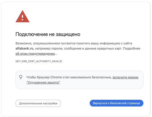The width and height of the screenshot is (152, 117).
Task: Open Дополнительные настройки
Action: click(38, 103)
